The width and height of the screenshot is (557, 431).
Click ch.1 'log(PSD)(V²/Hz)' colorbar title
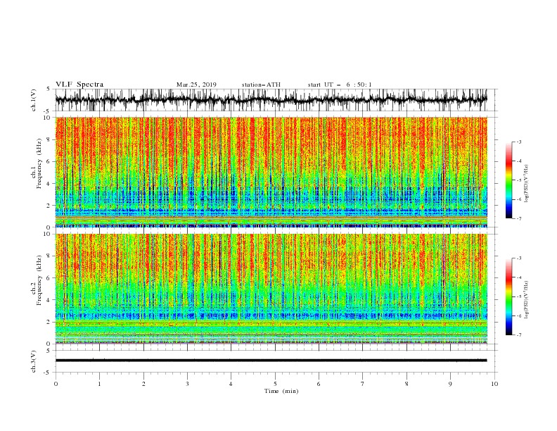coord(527,184)
